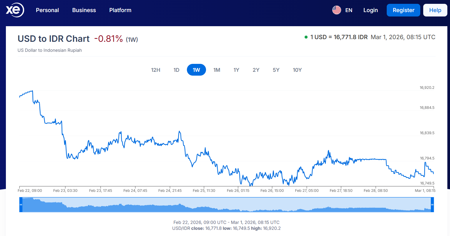
Task: Open the EN language selector
Action: pyautogui.click(x=349, y=10)
